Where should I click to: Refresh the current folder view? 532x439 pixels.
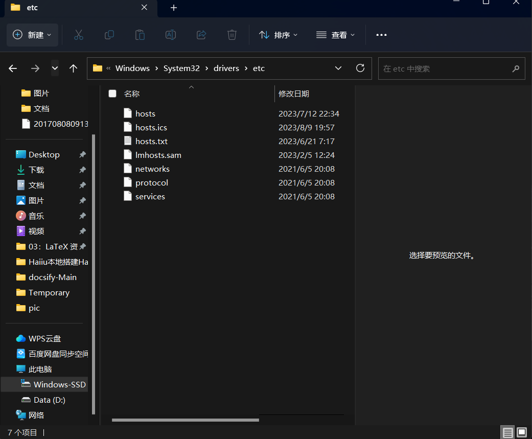pos(360,68)
